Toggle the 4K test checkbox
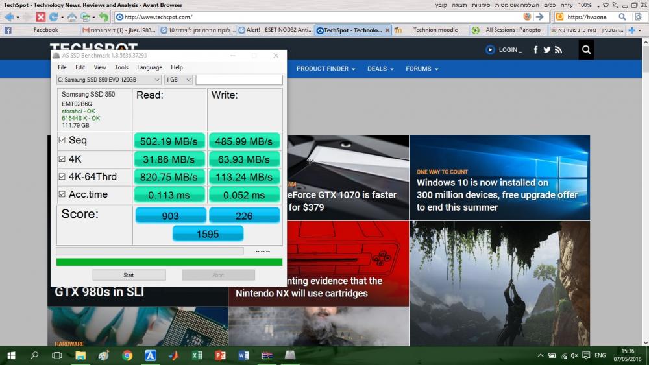 62,159
